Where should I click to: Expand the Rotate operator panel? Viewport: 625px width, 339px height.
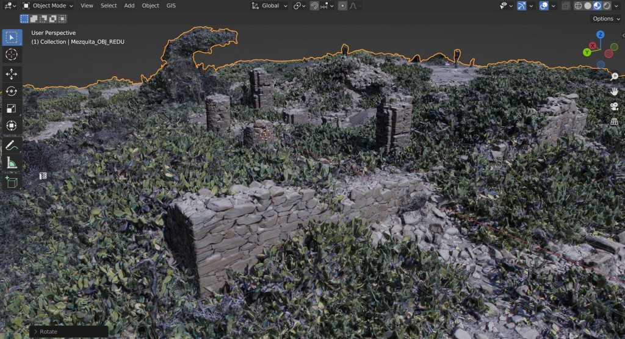[x=35, y=332]
